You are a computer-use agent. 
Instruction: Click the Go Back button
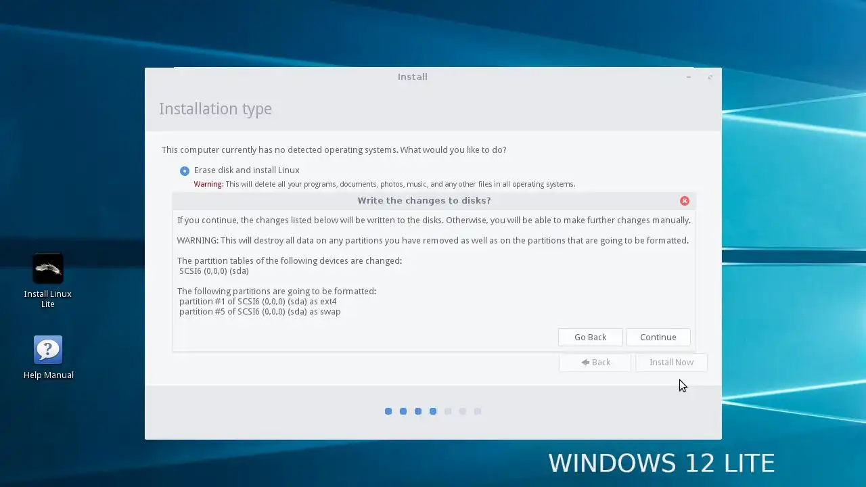[590, 337]
